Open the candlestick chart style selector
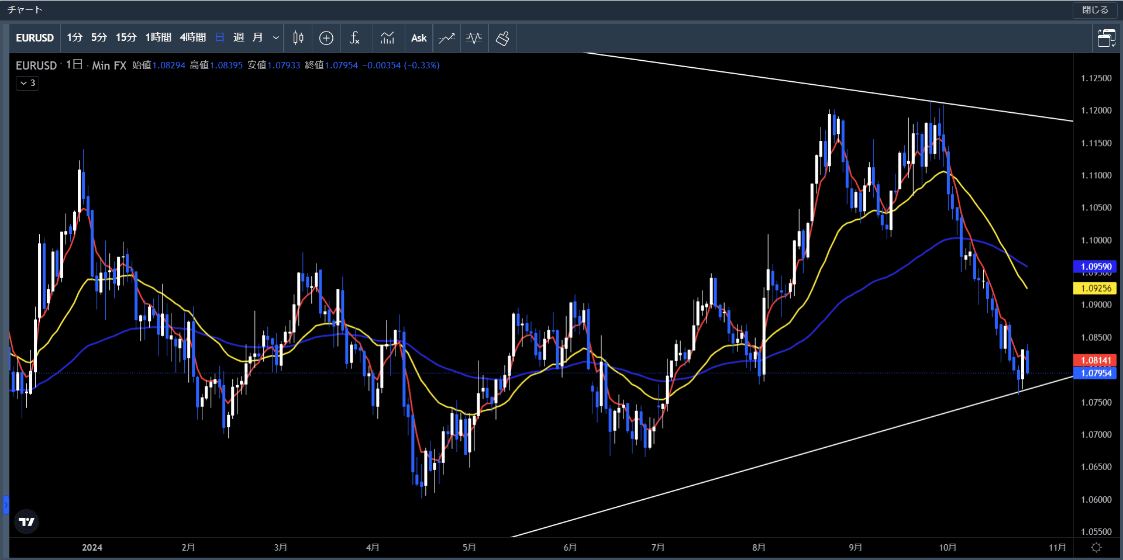The image size is (1123, 560). [298, 38]
